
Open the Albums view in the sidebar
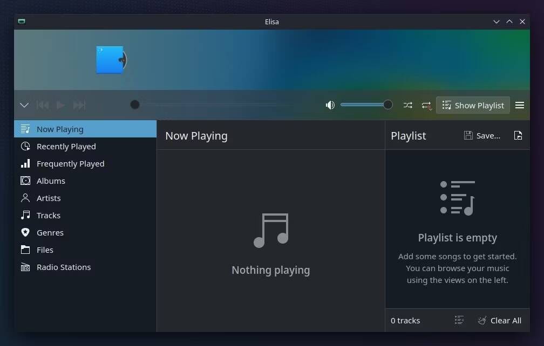pyautogui.click(x=51, y=181)
